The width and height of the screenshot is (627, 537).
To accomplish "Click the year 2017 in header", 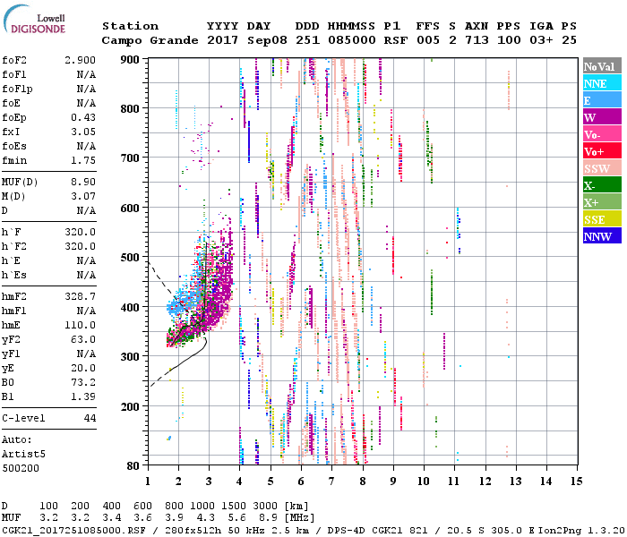I will 223,40.
